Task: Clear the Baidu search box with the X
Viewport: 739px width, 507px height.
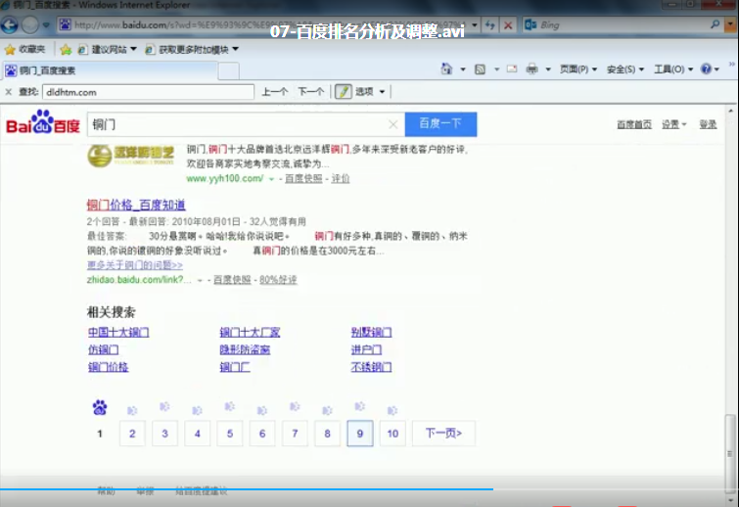Action: [393, 124]
